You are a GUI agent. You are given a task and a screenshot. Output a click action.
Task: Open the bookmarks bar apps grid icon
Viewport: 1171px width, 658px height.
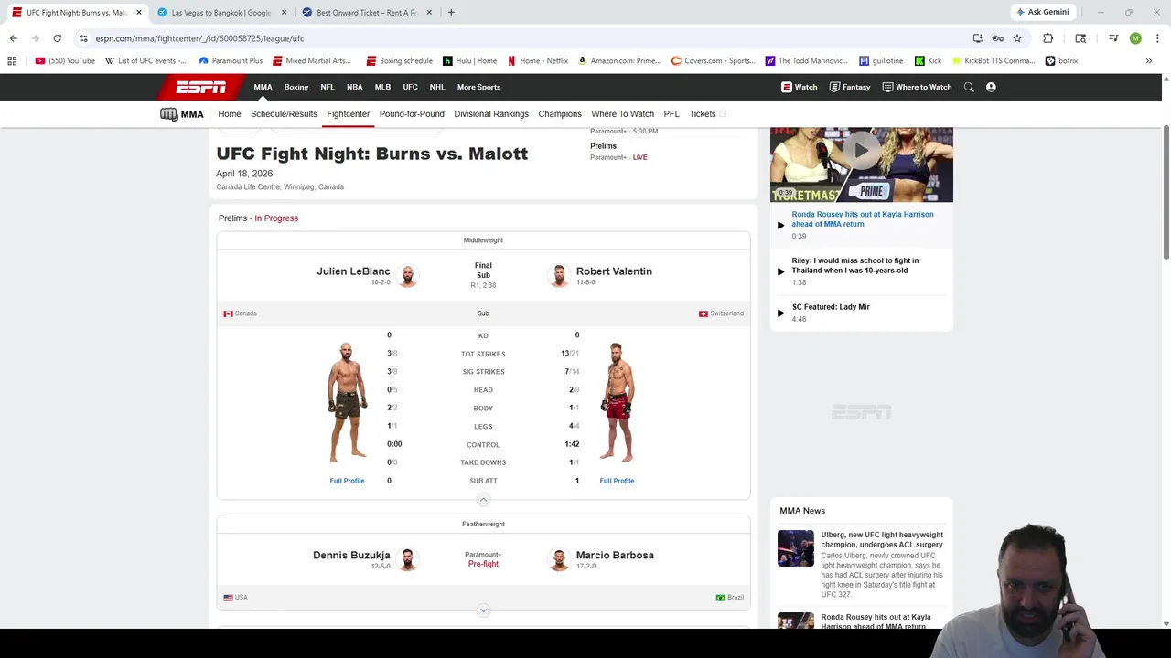click(x=12, y=61)
